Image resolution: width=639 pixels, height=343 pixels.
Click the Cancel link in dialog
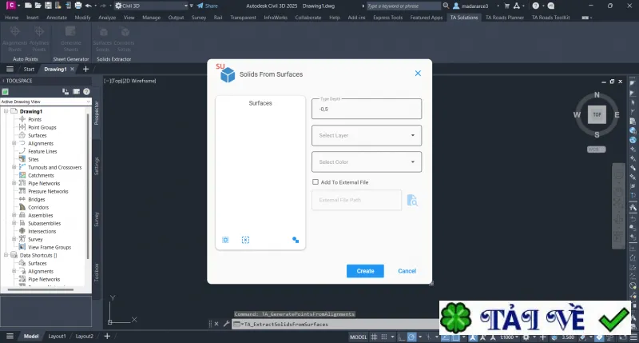click(x=407, y=271)
